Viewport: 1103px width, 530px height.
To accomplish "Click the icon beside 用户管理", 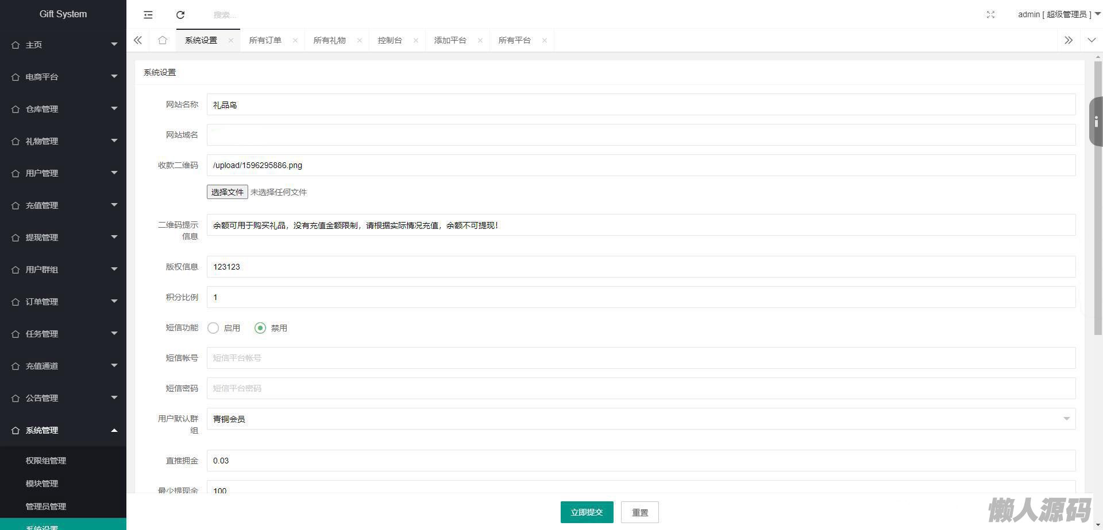I will 16,173.
